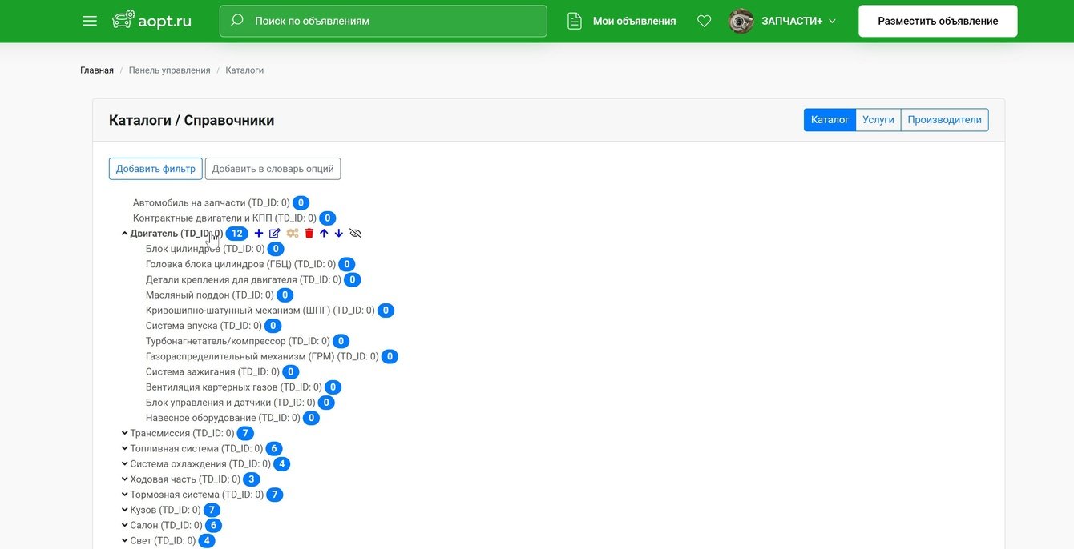Open the ЗАПЧАСТИ+ account dropdown

[x=782, y=21]
